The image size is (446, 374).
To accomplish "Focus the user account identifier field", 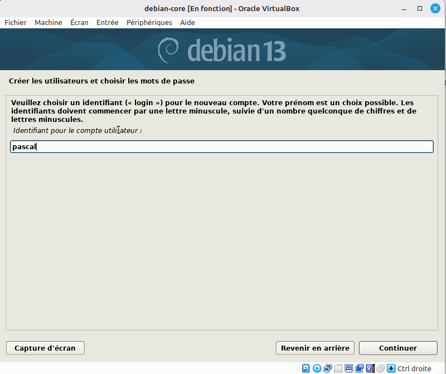I will point(222,147).
